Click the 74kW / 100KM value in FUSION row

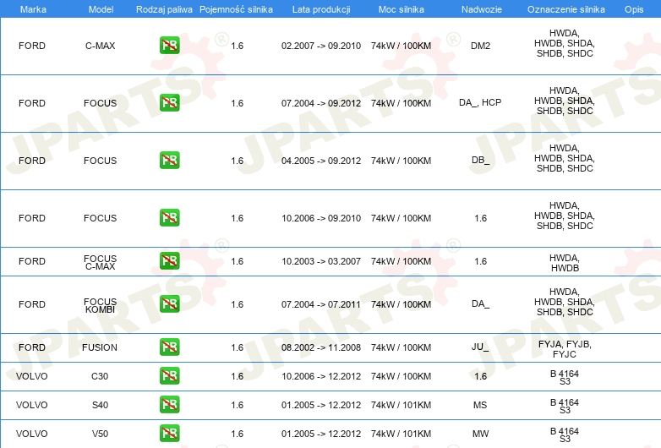click(401, 347)
